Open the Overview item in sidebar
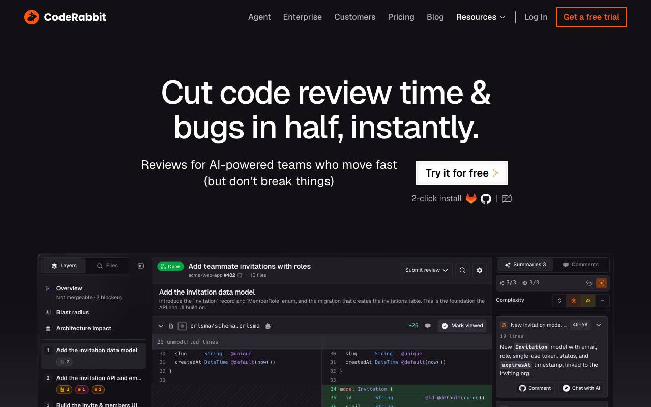The width and height of the screenshot is (651, 407). point(69,288)
